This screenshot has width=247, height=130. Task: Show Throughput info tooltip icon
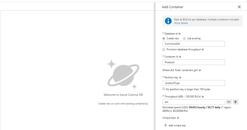[203, 97]
